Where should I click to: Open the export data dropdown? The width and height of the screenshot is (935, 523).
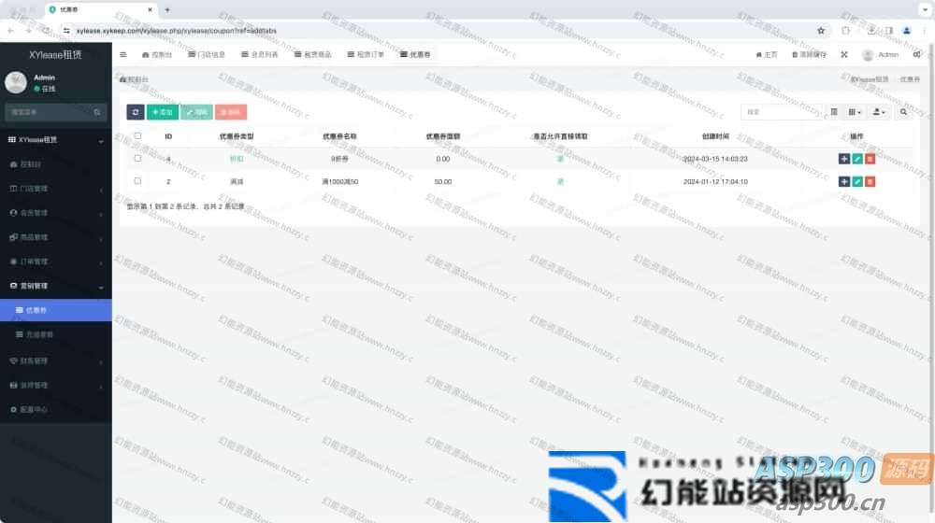pyautogui.click(x=879, y=112)
